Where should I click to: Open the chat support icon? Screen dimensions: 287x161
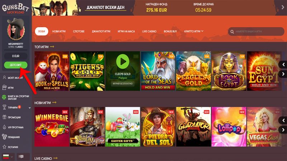pyautogui.click(x=21, y=156)
